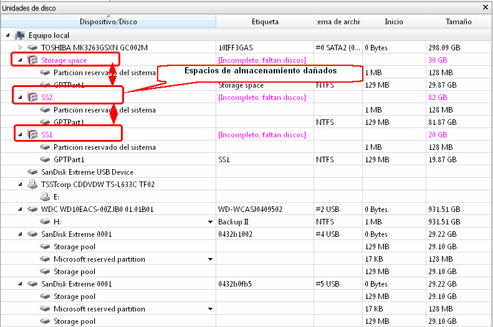Sort by Inicio column header
493x327 pixels.
[394, 22]
